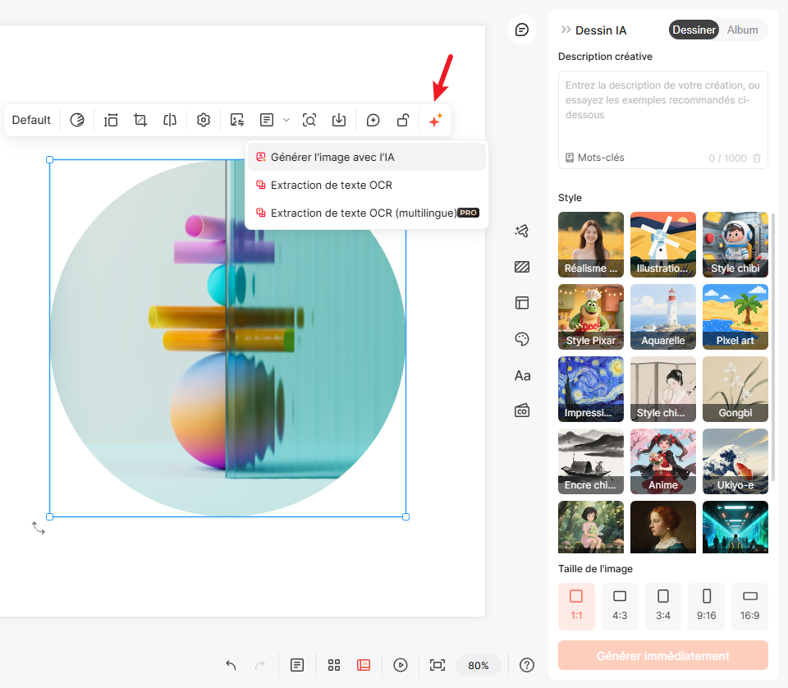Collapse the Dessin IA panel with chevrons
Screen dimensions: 788x688
pos(566,30)
